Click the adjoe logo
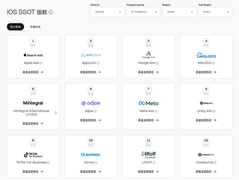This screenshot has height=180, width=239. [x=91, y=103]
